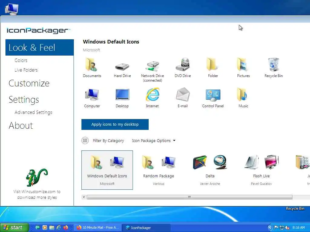Select the Internet icon preview

[x=153, y=95]
